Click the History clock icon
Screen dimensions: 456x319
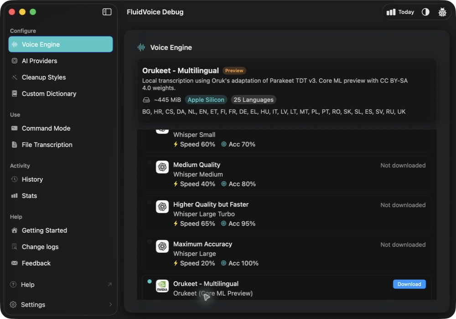click(x=14, y=179)
